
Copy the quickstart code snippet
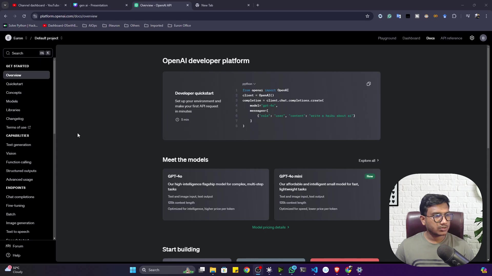tap(368, 84)
